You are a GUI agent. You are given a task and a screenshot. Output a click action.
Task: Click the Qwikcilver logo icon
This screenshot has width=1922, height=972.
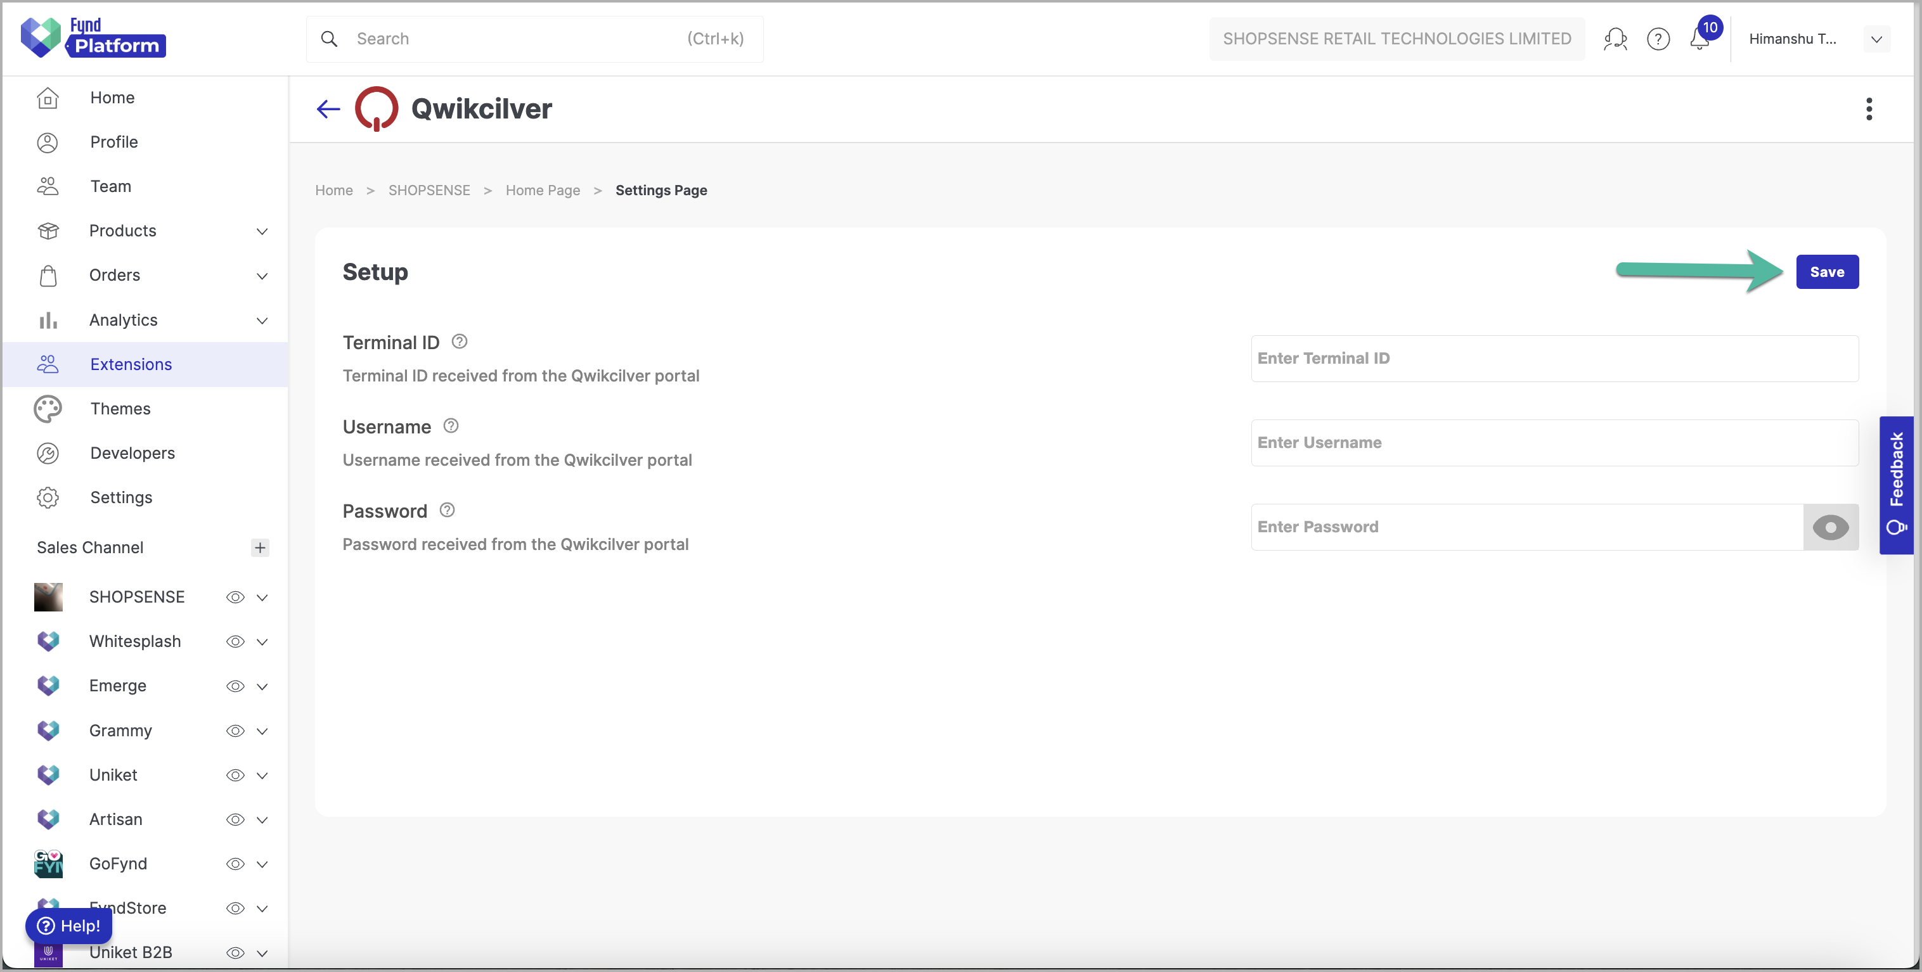(x=376, y=109)
